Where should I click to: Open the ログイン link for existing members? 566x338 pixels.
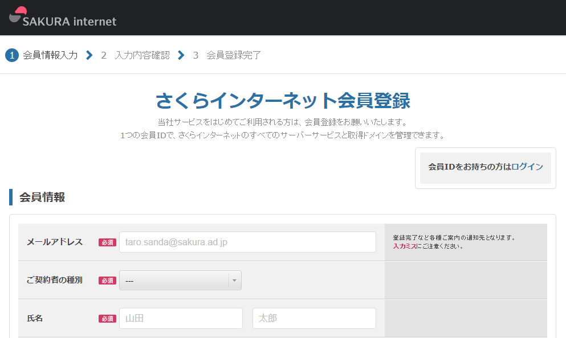527,167
